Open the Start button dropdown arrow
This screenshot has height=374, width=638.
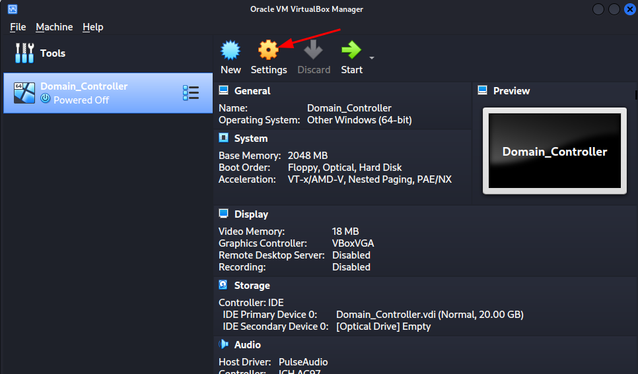[371, 58]
